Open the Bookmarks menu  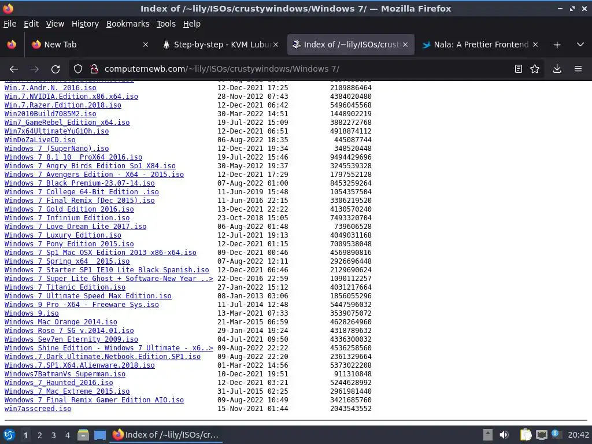128,24
